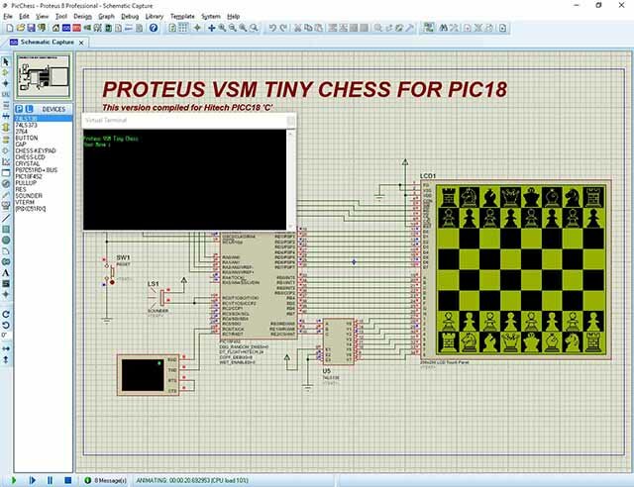Image resolution: width=634 pixels, height=487 pixels.
Task: Select the 2D Box drawing tool
Action: (x=6, y=230)
